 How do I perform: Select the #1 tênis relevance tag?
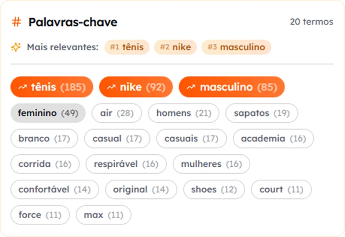pyautogui.click(x=127, y=47)
